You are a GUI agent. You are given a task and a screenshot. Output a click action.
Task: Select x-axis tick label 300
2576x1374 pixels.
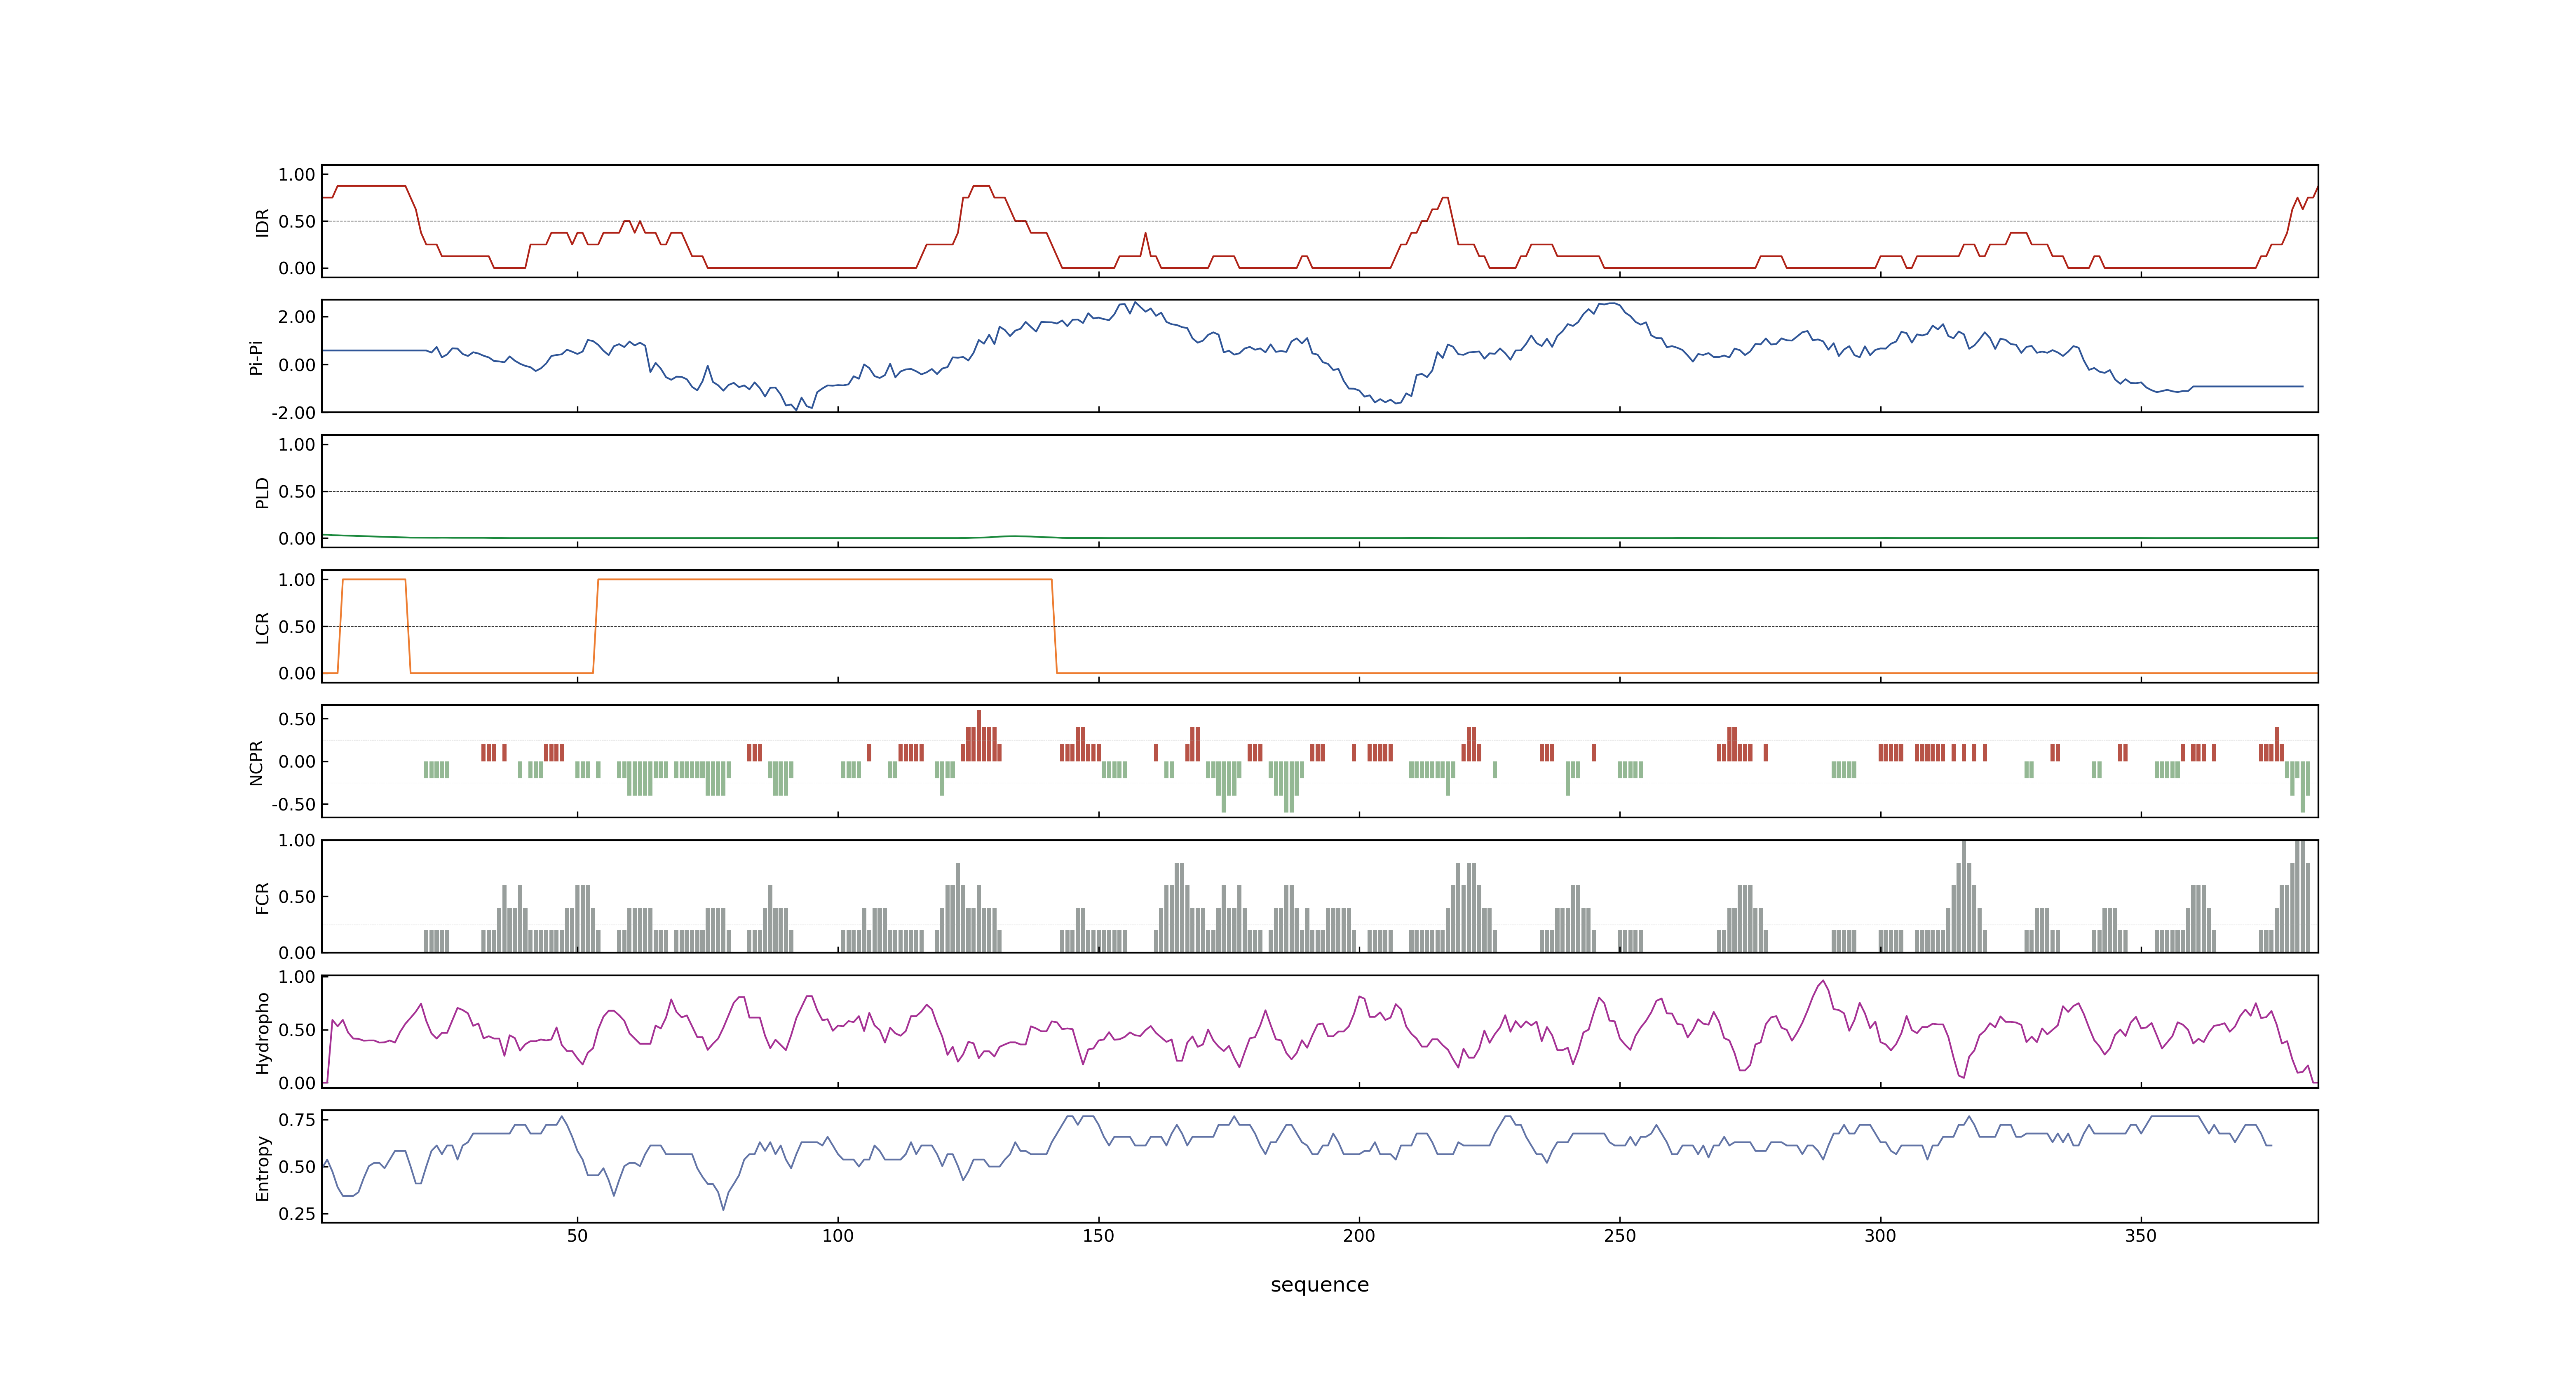(1880, 1236)
